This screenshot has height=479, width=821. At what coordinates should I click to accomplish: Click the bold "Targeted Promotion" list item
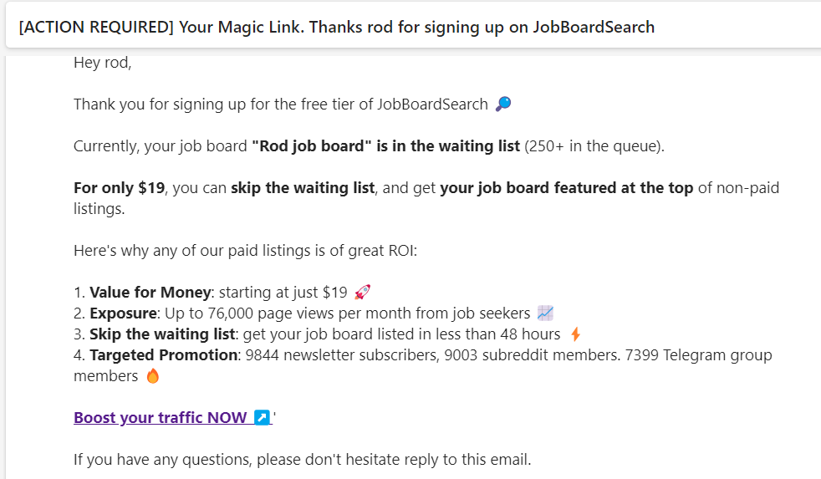pyautogui.click(x=163, y=355)
